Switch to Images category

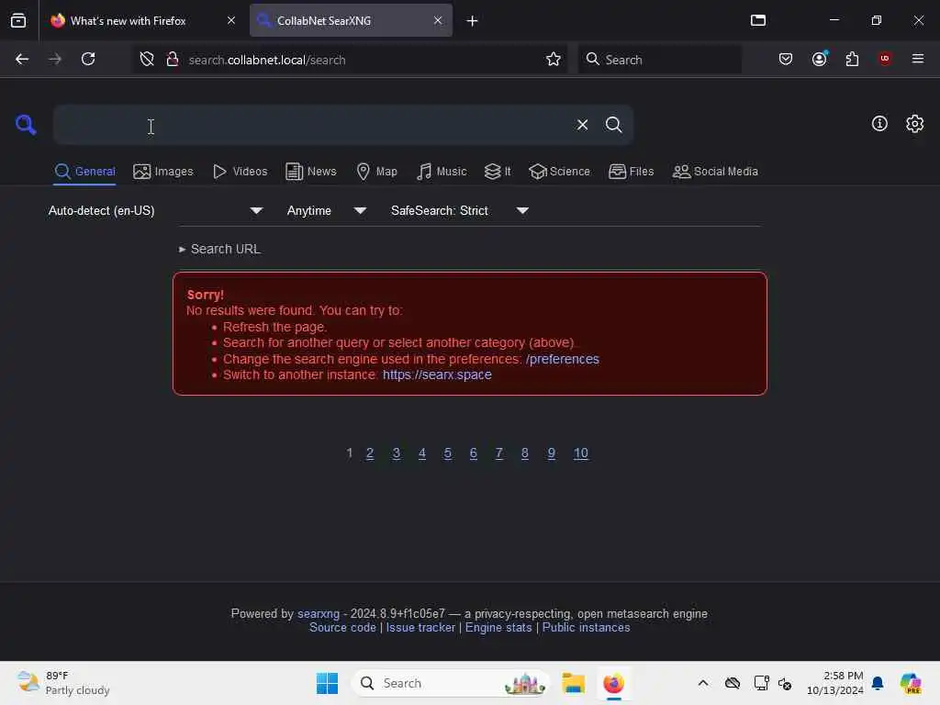point(163,172)
